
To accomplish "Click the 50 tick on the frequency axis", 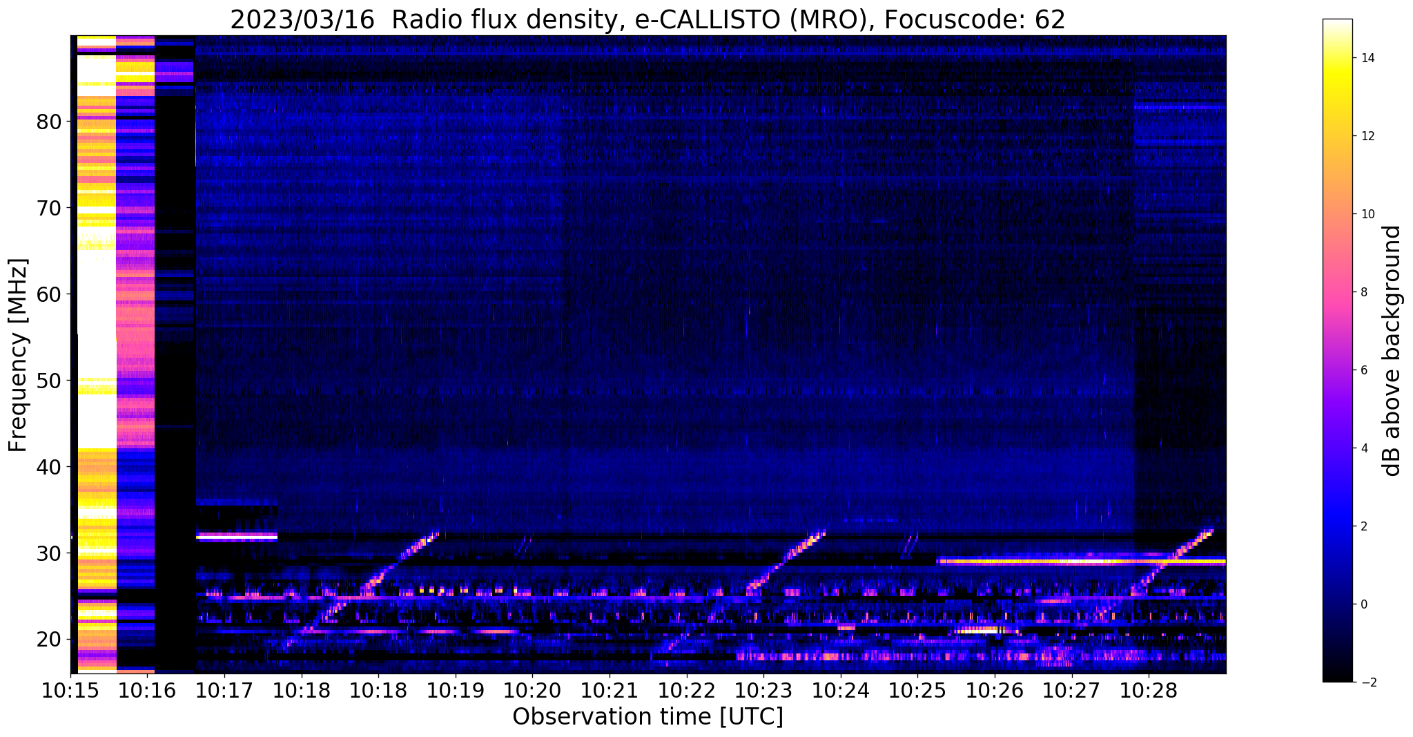I will click(50, 381).
